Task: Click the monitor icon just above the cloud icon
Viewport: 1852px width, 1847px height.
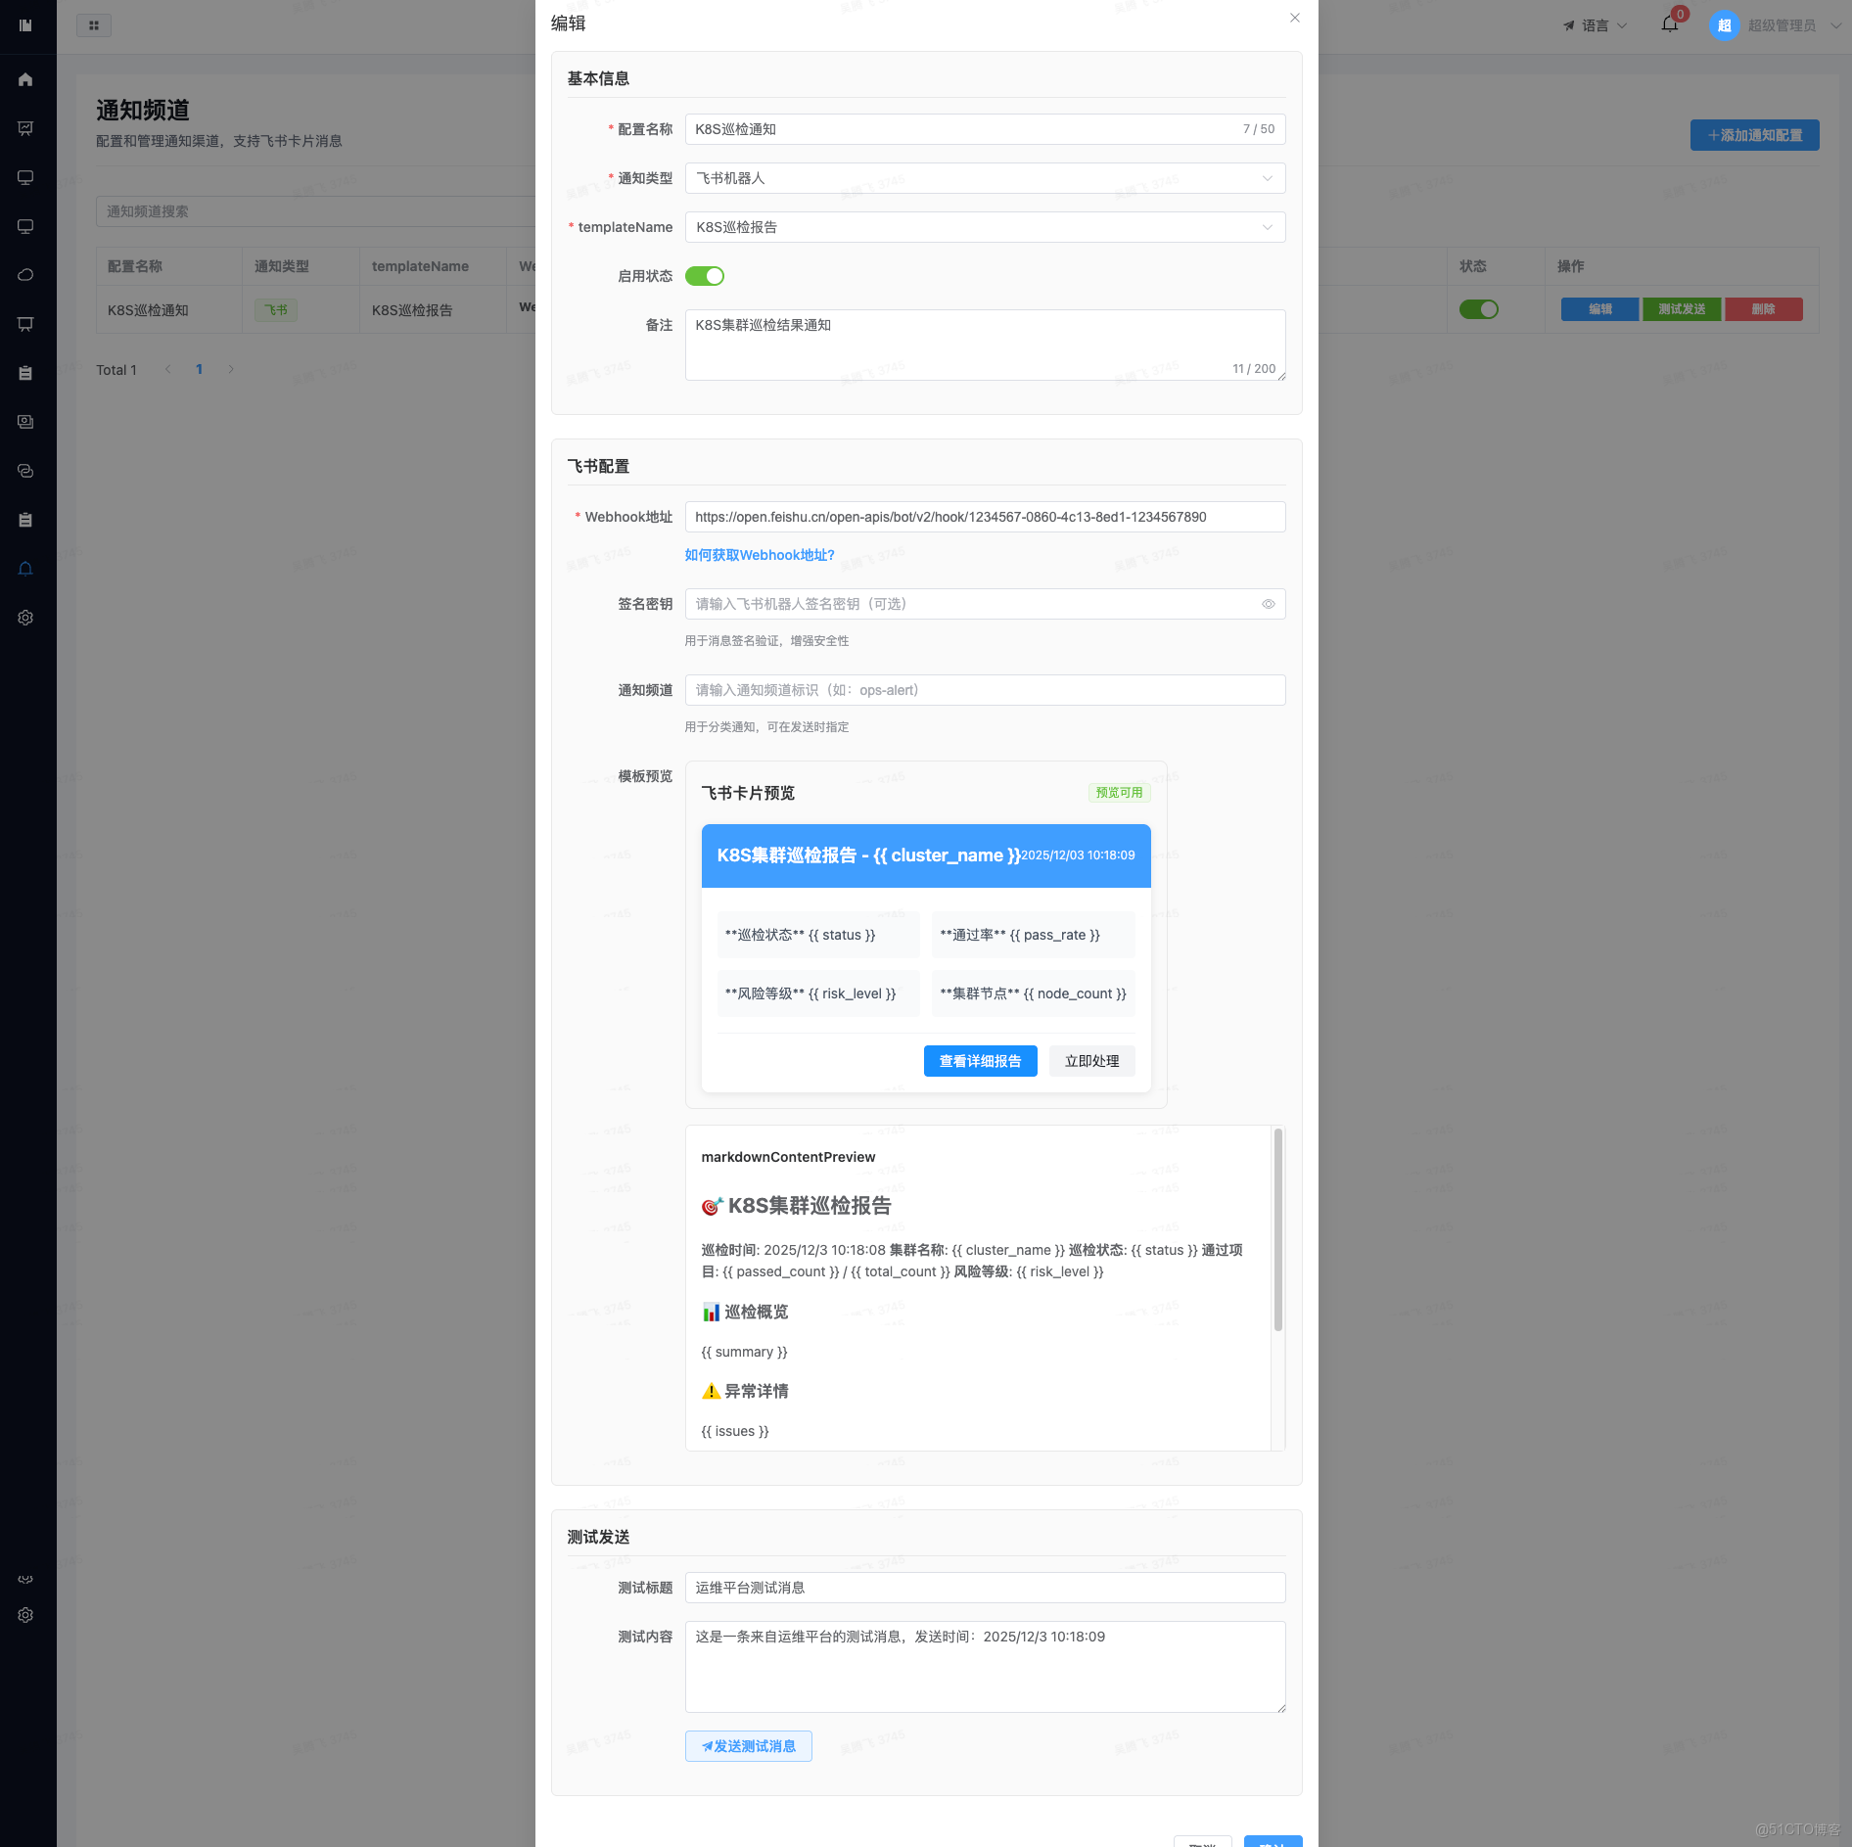Action: [25, 226]
